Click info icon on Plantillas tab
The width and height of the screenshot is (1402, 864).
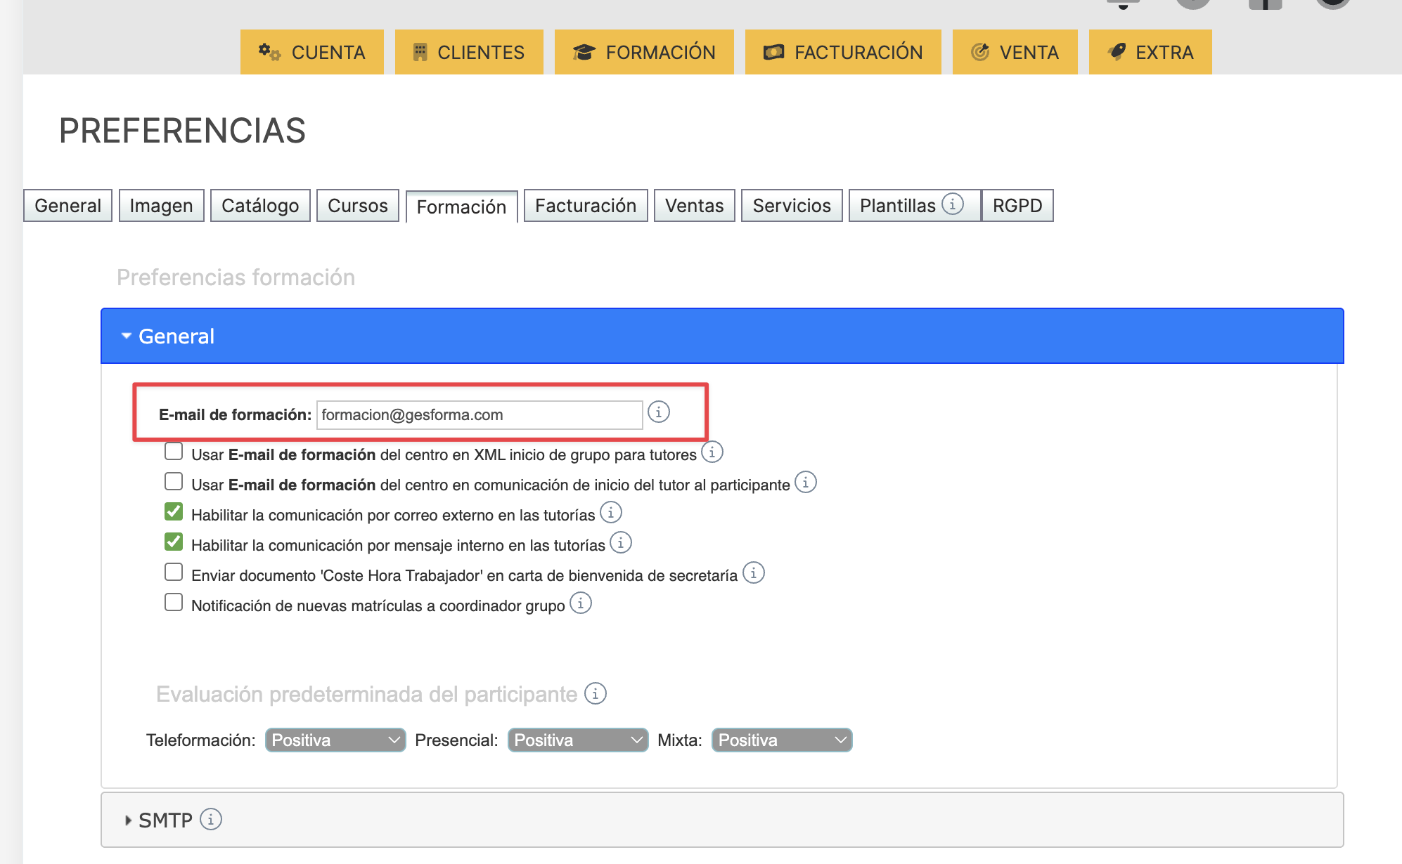952,204
